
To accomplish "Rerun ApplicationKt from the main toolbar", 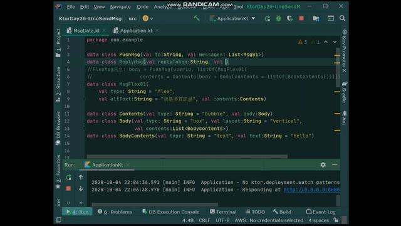I will [268, 18].
